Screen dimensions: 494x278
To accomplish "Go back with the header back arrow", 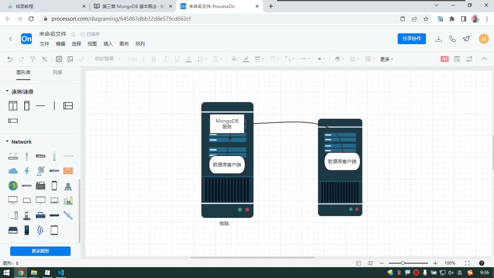I will [x=11, y=39].
